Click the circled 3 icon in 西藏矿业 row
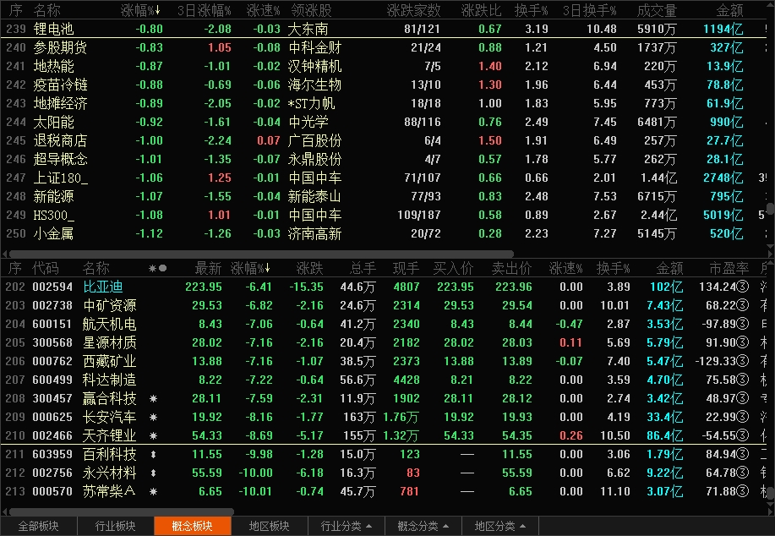 tap(742, 362)
